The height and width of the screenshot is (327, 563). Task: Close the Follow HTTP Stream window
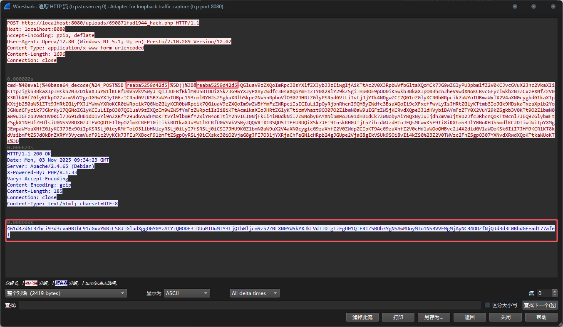click(553, 7)
